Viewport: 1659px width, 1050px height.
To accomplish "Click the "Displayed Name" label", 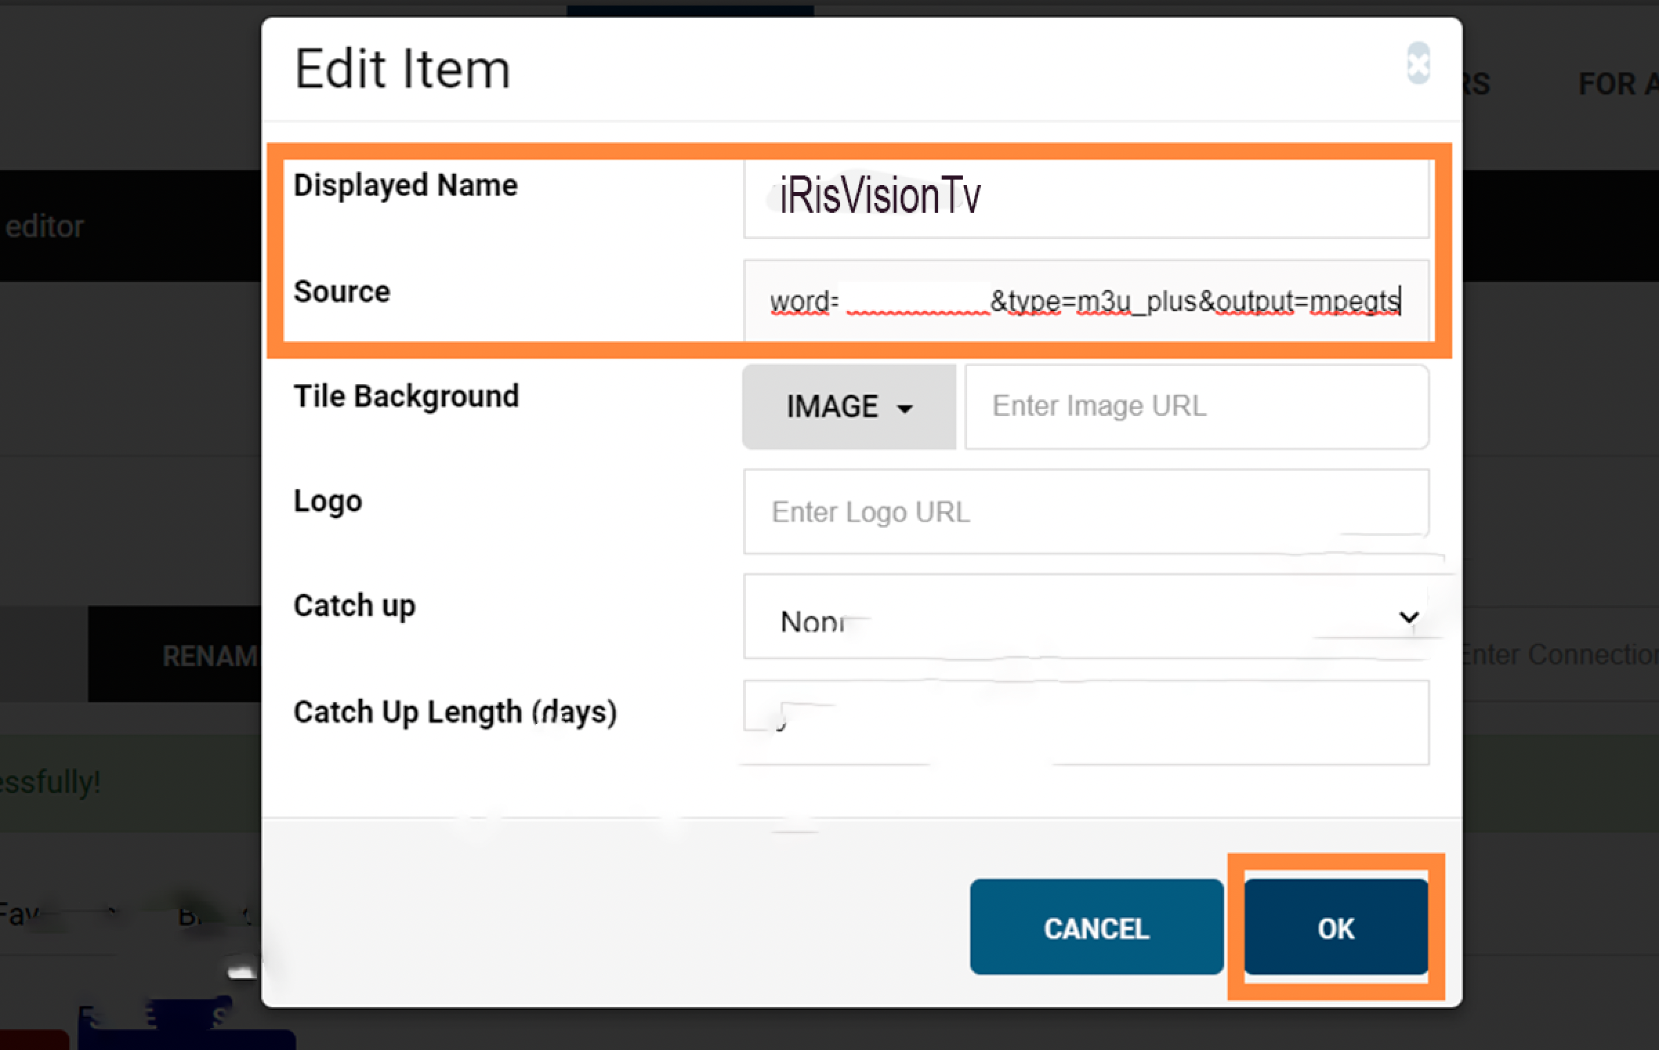I will click(405, 185).
